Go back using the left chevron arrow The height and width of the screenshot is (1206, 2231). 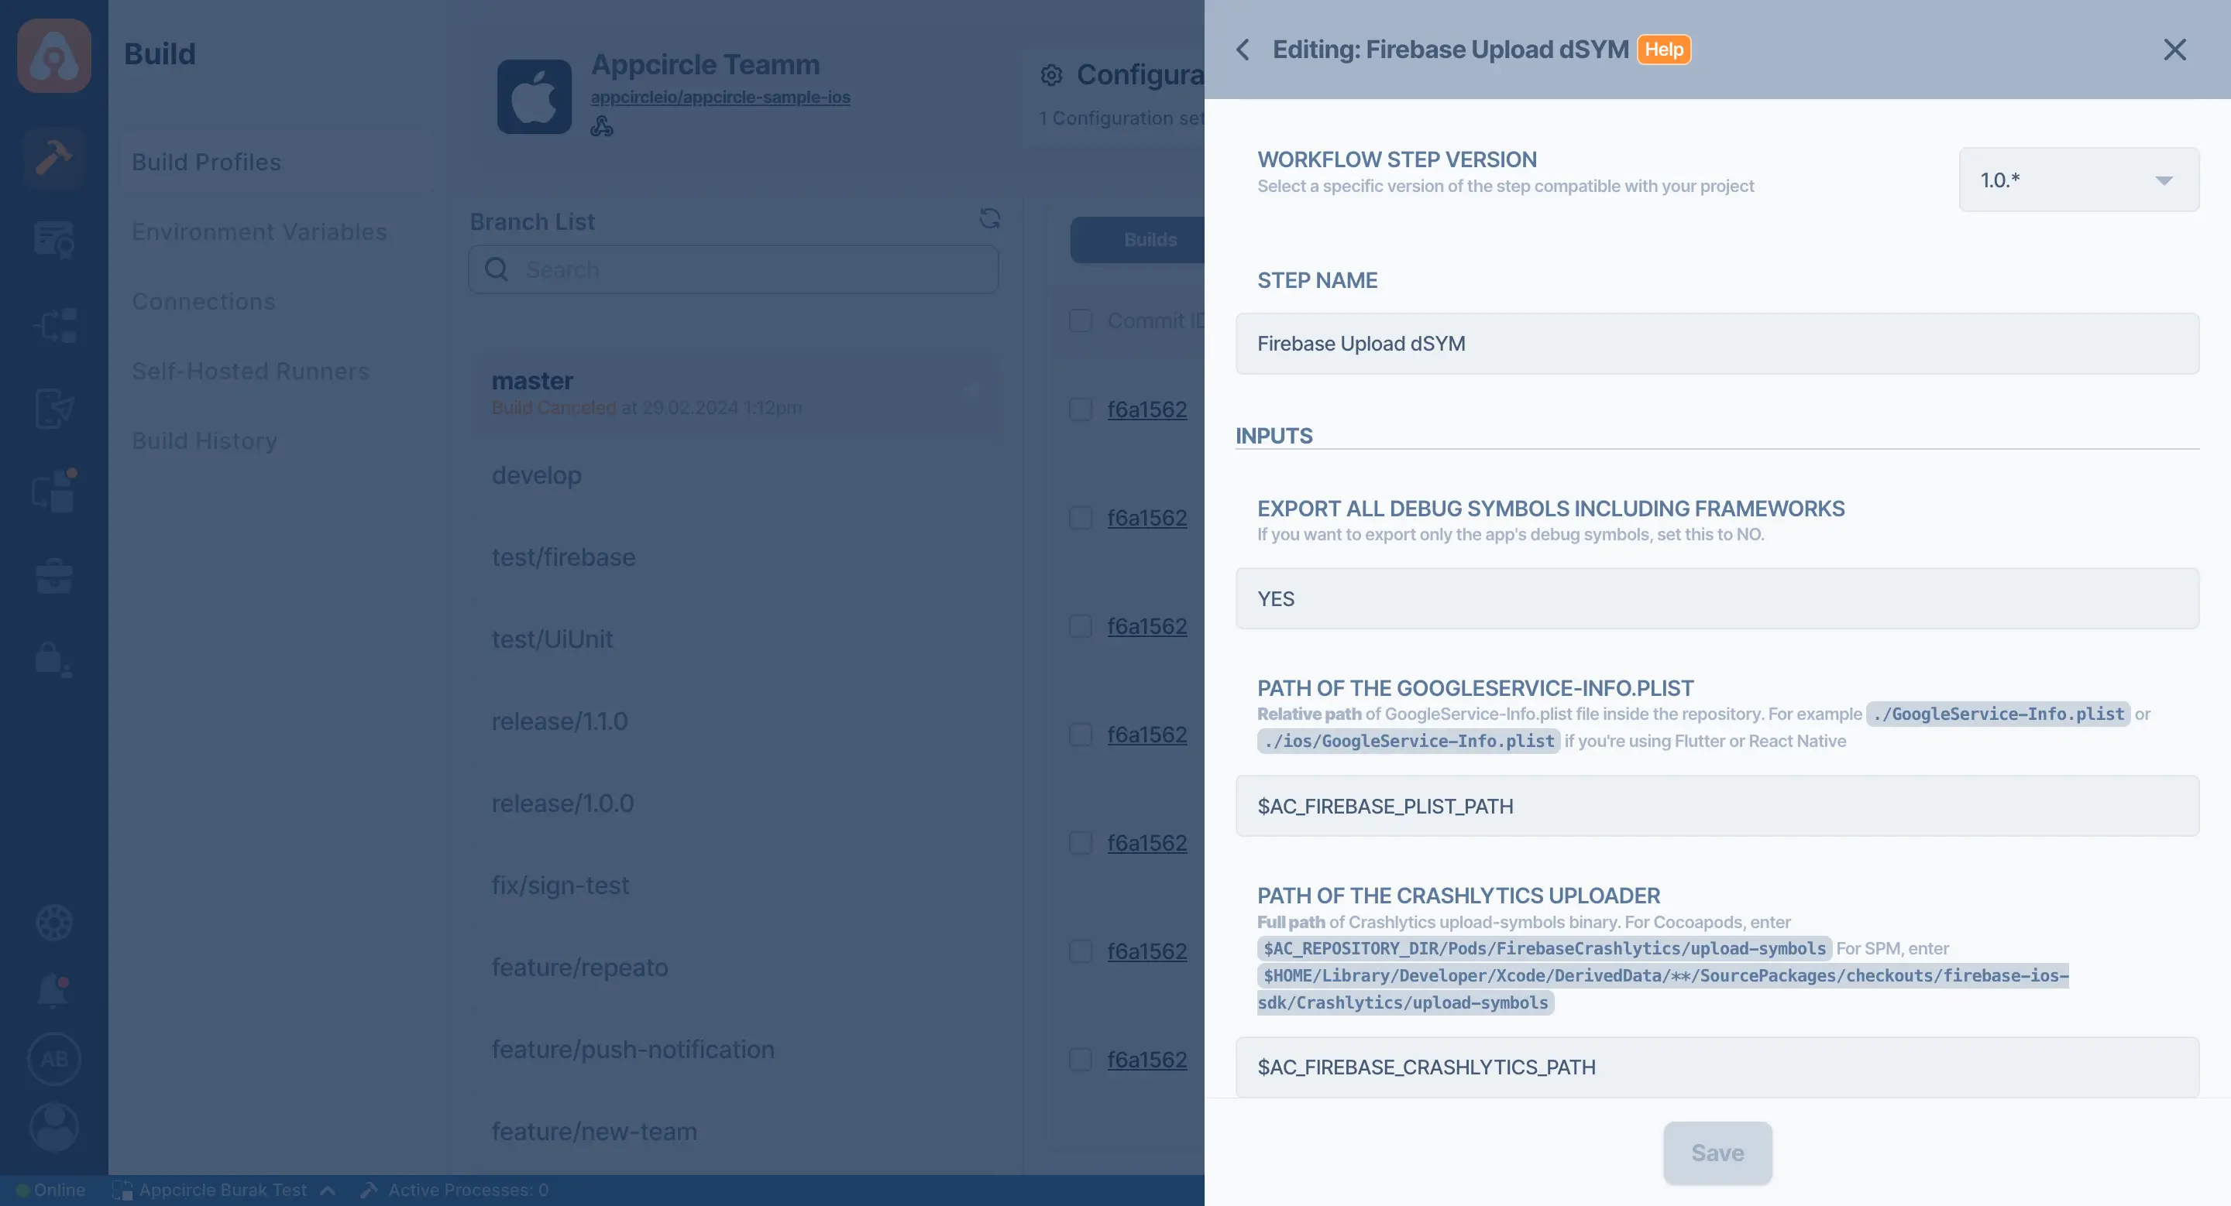tap(1243, 50)
